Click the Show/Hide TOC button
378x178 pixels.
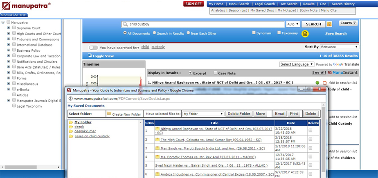click(x=14, y=15)
